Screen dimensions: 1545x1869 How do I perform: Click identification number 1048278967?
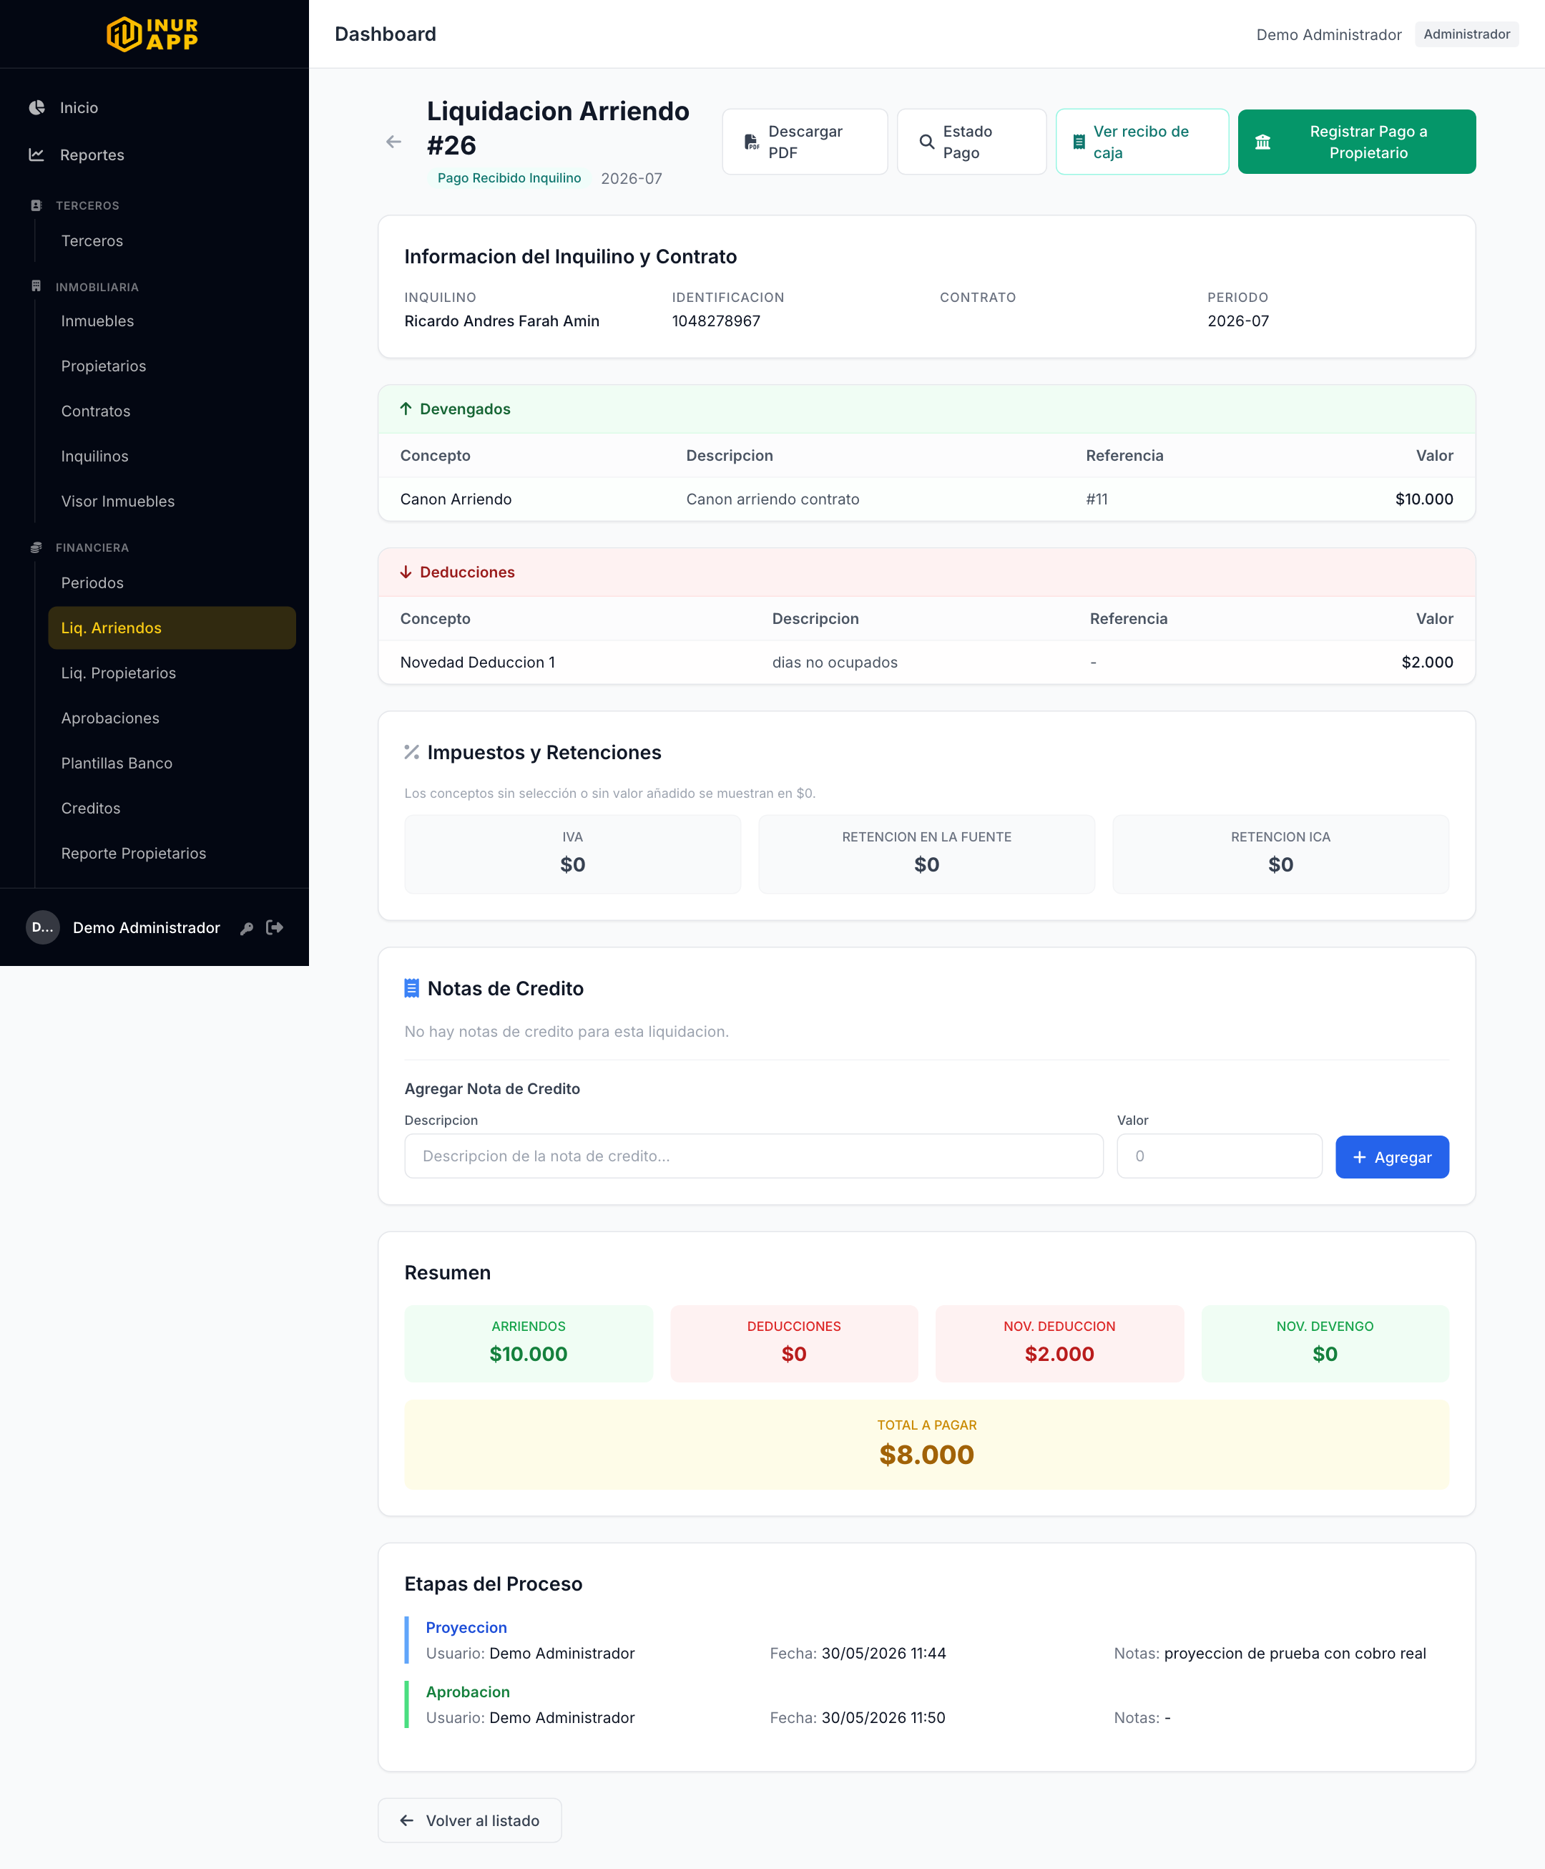[716, 321]
